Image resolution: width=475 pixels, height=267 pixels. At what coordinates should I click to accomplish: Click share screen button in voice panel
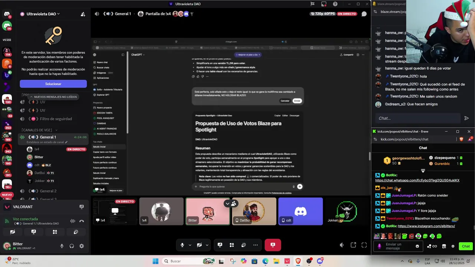click(34, 232)
